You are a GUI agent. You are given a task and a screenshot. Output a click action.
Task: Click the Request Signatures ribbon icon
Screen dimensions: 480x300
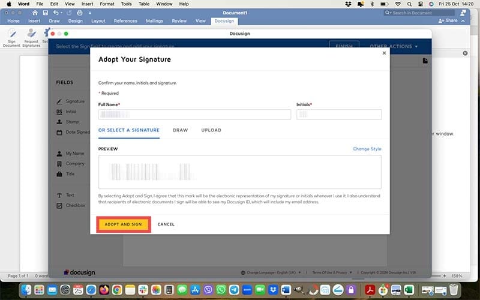pyautogui.click(x=31, y=38)
